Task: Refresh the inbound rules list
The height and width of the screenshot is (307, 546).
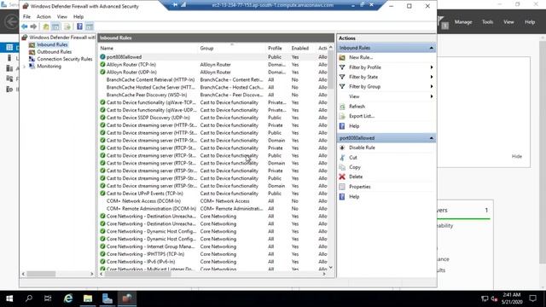Action: (357, 107)
